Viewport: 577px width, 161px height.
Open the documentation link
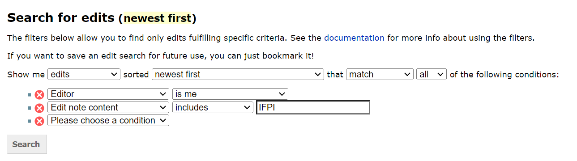354,38
